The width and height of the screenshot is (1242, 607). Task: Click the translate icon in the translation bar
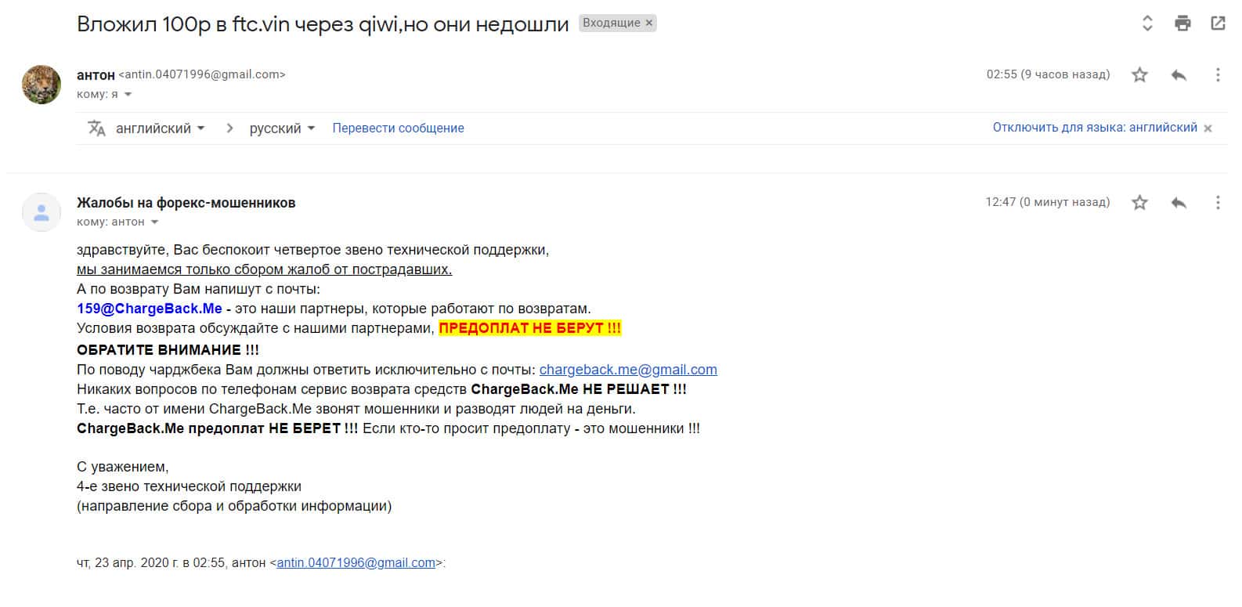coord(96,128)
